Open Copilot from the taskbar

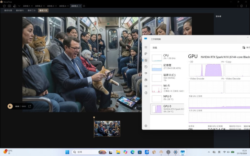(125, 152)
